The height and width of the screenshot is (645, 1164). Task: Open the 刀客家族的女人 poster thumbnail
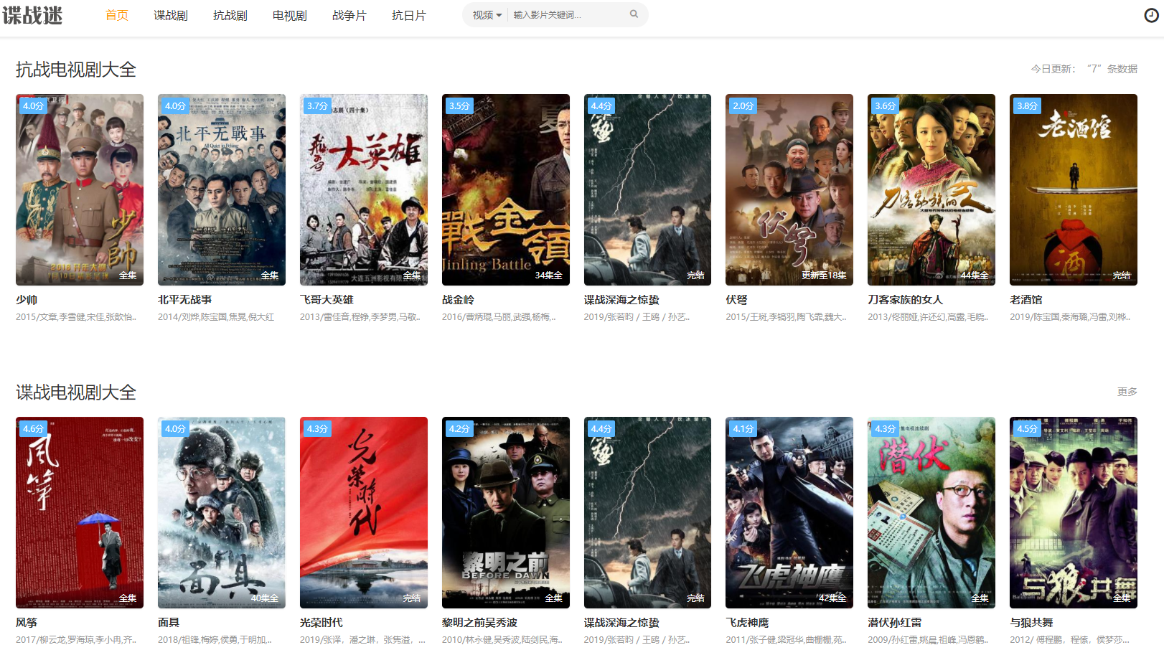pyautogui.click(x=931, y=189)
